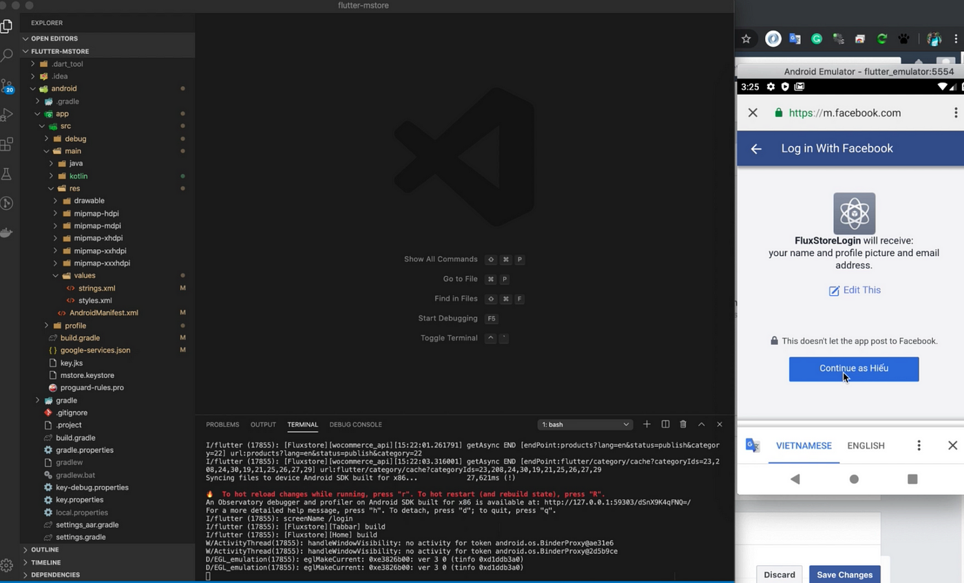
Task: Switch to the DEBUG CONSOLE tab
Action: (x=355, y=425)
